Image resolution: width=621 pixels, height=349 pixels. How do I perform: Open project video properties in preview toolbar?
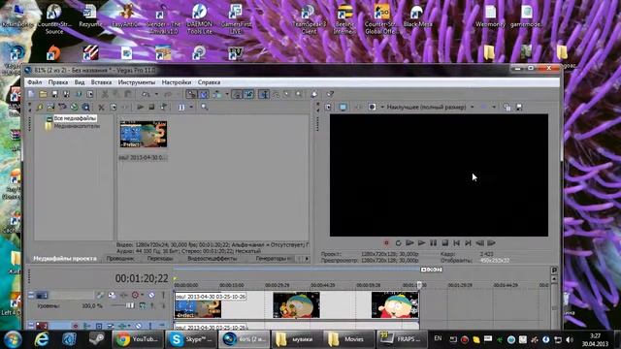pos(328,108)
